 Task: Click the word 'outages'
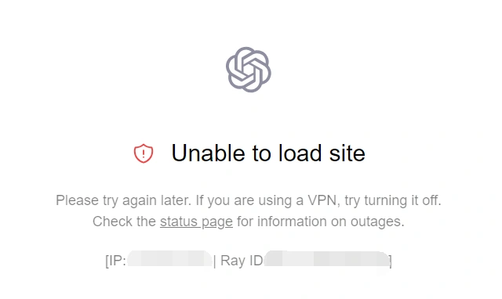tap(377, 222)
